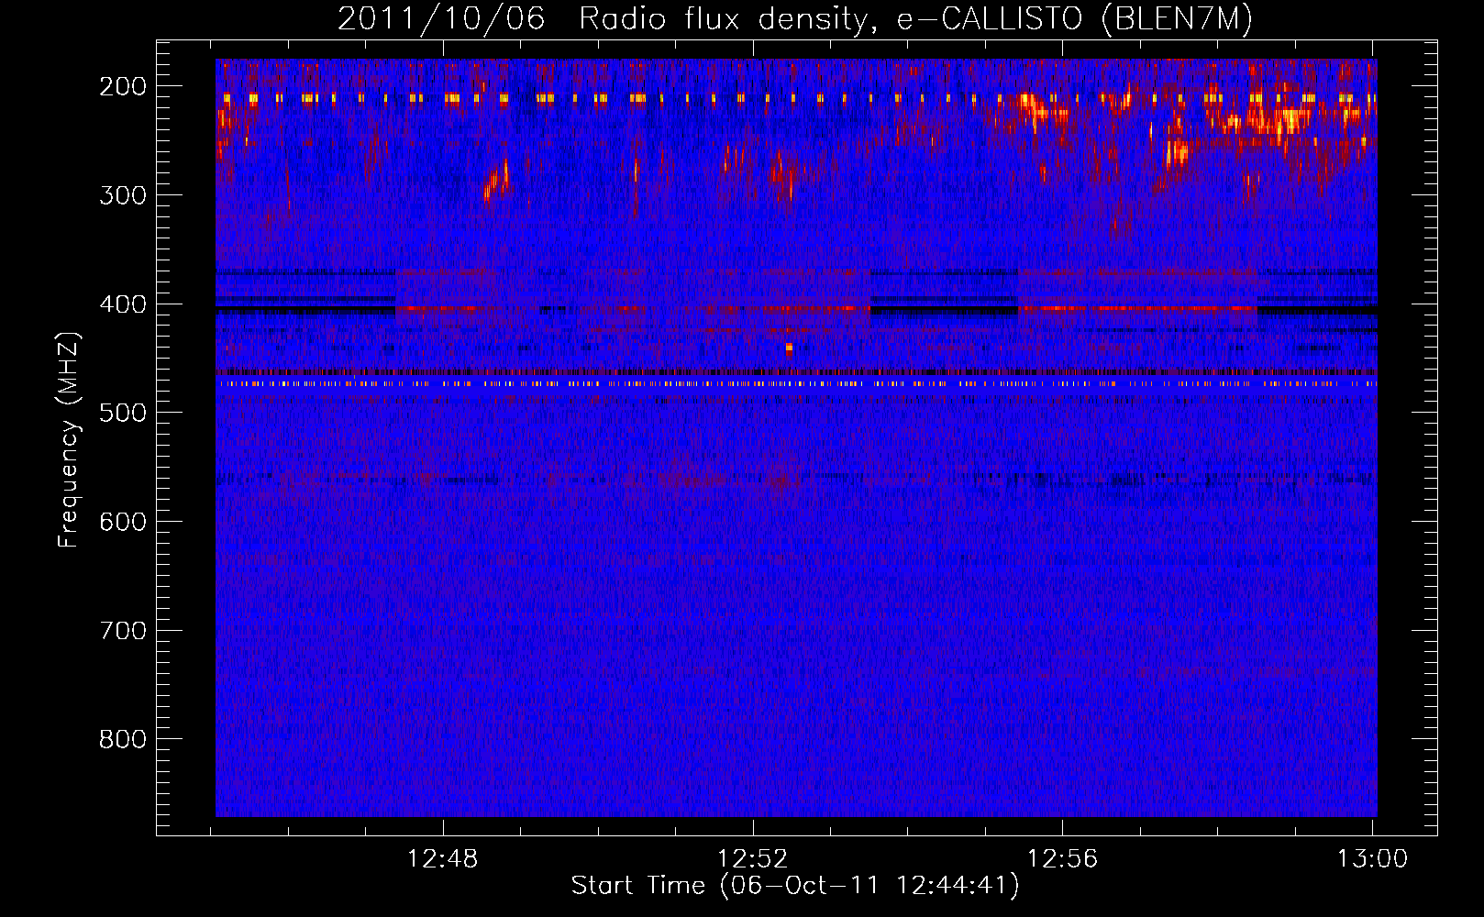Screen dimensions: 1484x917
Task: Click the 13:00 time tick label
Action: coord(1372,858)
